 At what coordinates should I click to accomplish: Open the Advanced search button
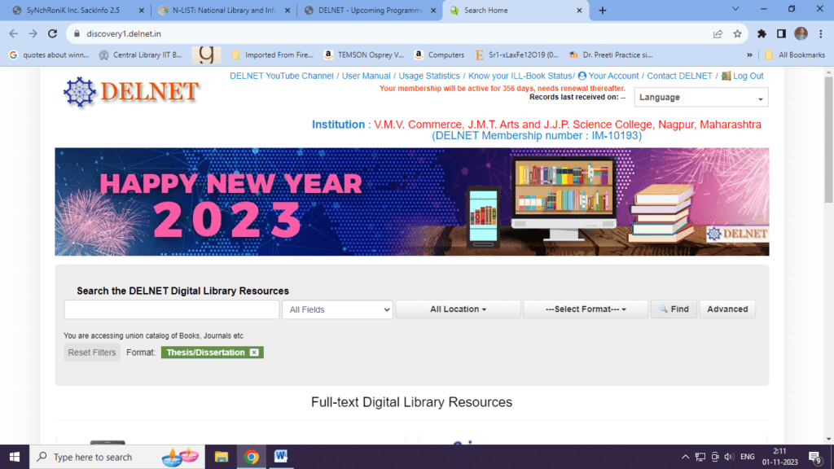tap(727, 309)
